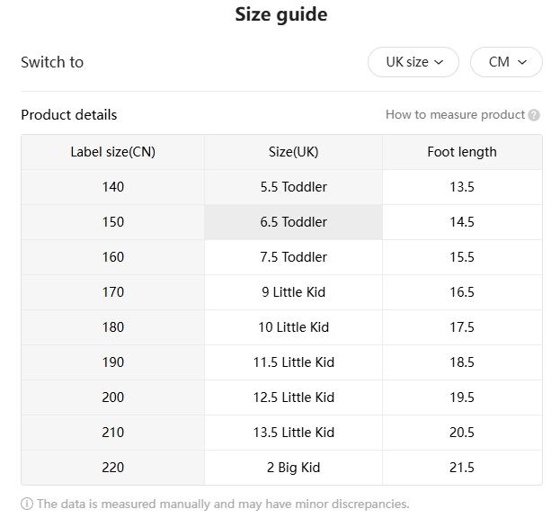Select the 13.5 Little Kid cell
This screenshot has width=560, height=518.
tap(294, 433)
